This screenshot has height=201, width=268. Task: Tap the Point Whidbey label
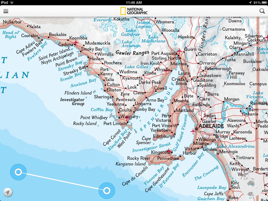(94, 118)
